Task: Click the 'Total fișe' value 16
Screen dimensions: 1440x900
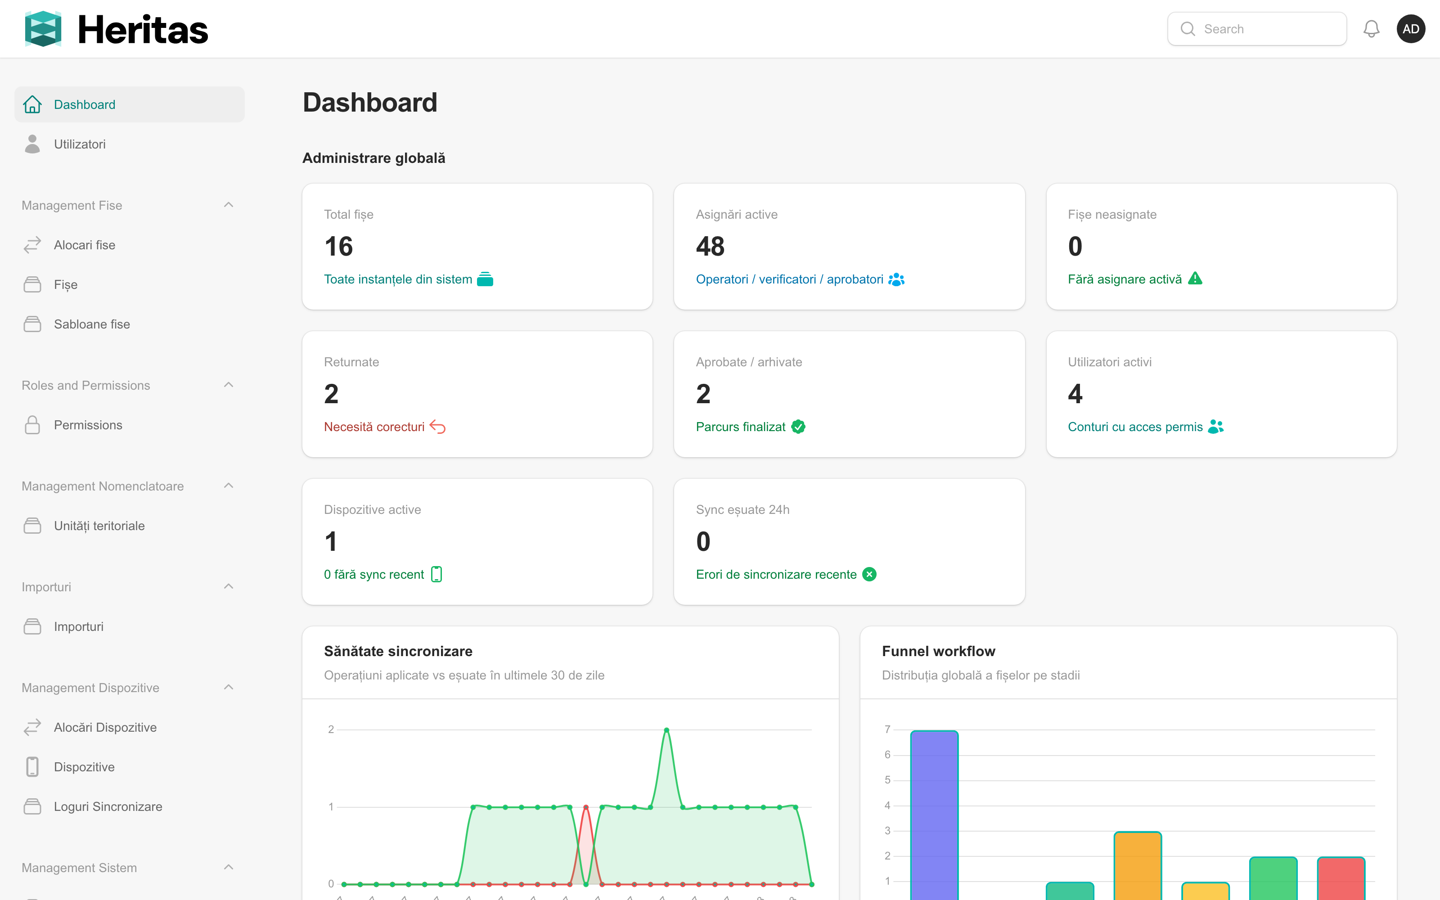Action: click(x=338, y=247)
